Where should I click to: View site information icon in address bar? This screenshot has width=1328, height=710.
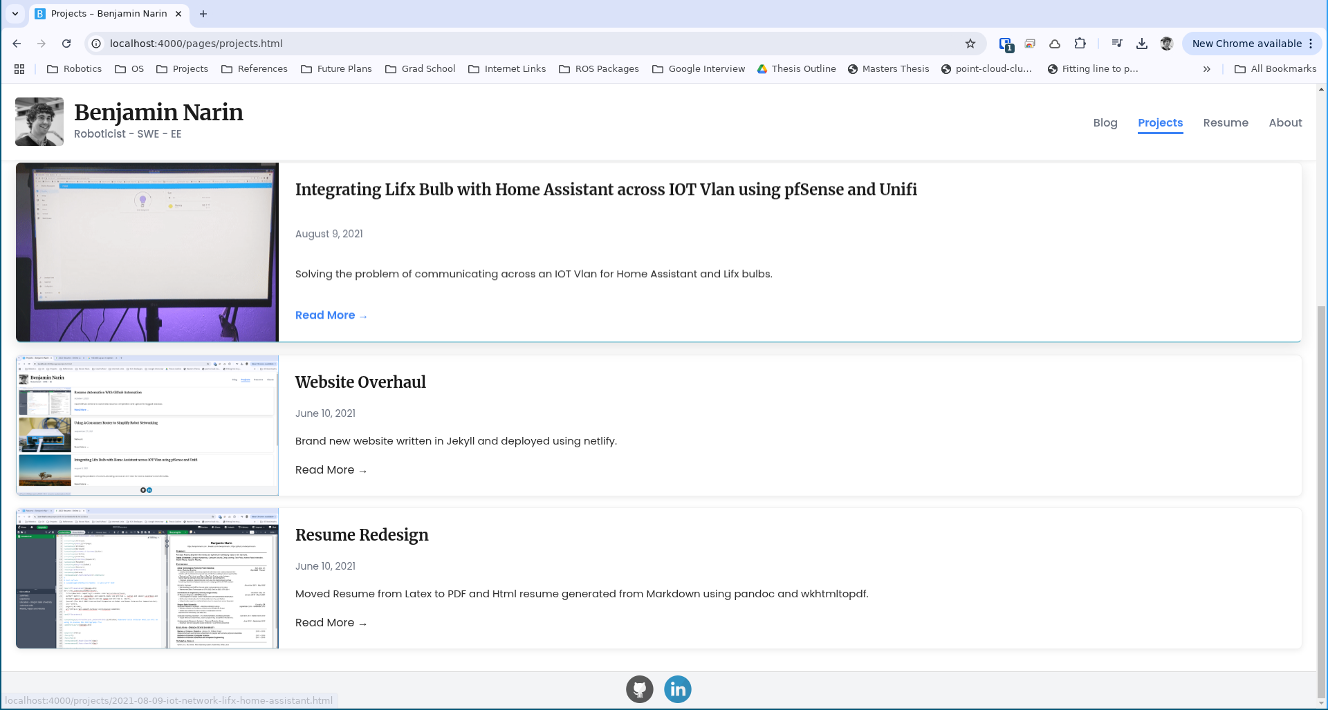[x=96, y=44]
